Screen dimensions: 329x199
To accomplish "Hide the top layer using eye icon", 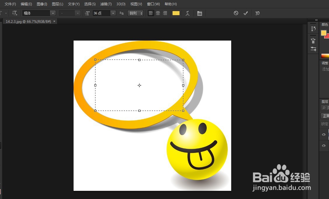I will coord(324,135).
